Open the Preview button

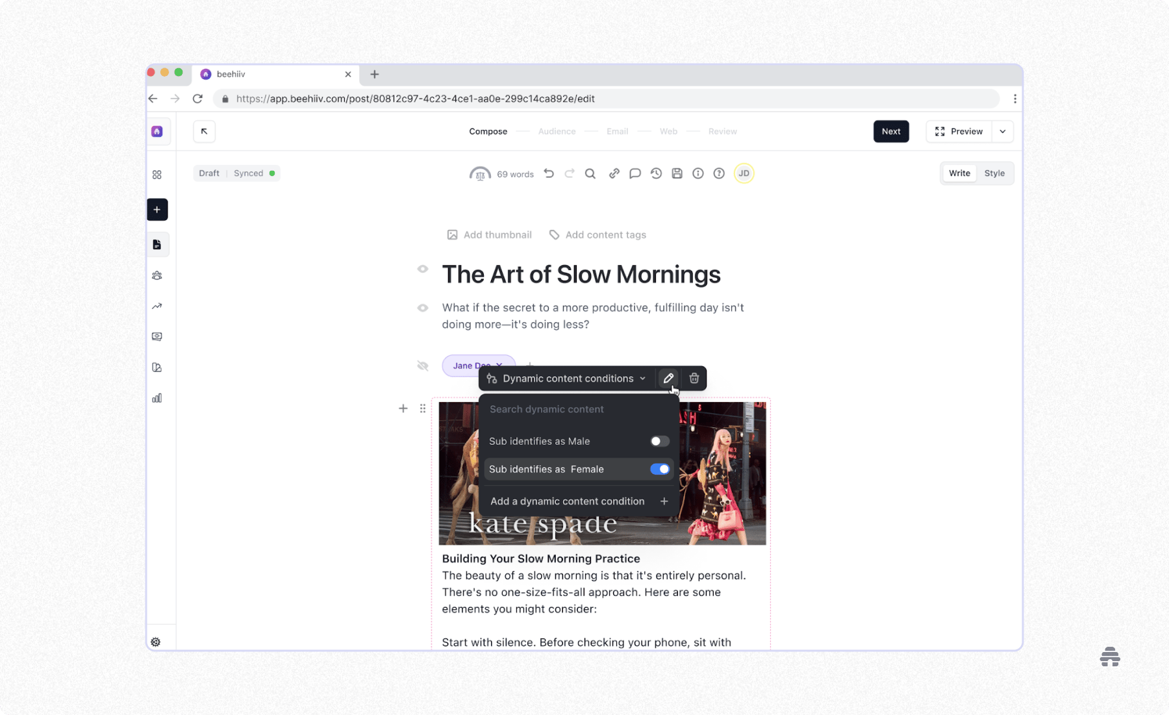tap(959, 132)
